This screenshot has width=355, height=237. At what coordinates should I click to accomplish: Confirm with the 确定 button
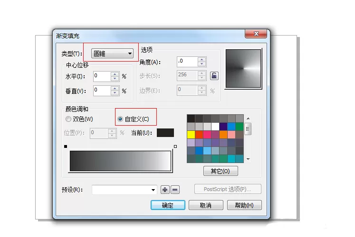pos(168,205)
